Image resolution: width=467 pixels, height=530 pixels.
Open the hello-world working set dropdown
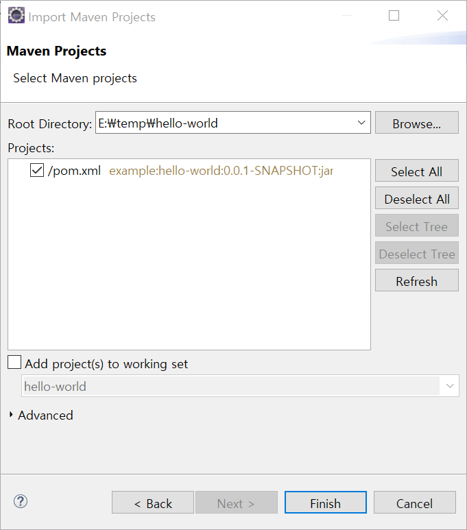449,385
